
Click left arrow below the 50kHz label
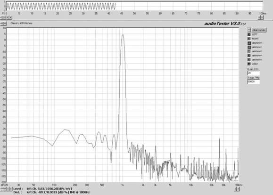235,189
